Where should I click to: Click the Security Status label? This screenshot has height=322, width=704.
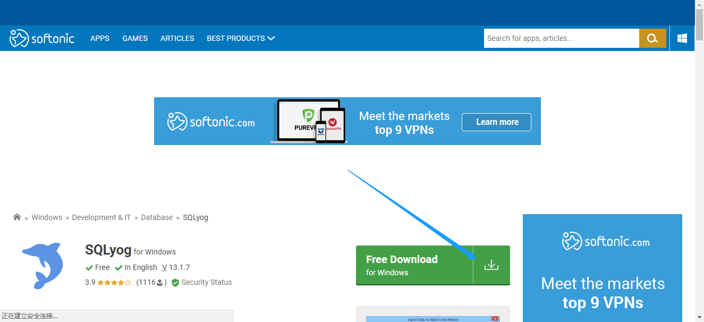(207, 282)
